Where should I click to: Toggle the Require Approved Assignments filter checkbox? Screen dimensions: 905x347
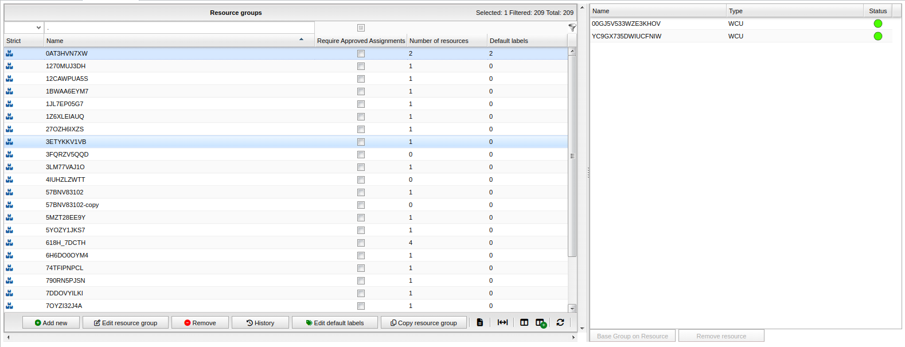361,28
